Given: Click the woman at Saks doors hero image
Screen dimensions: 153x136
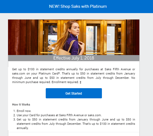Looking at the screenshot, I should click(x=74, y=37).
